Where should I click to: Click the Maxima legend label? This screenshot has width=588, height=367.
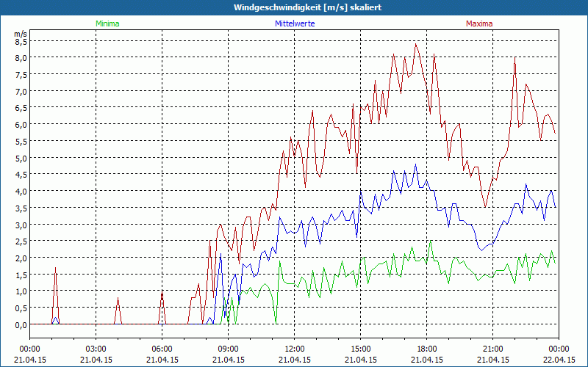tap(479, 23)
